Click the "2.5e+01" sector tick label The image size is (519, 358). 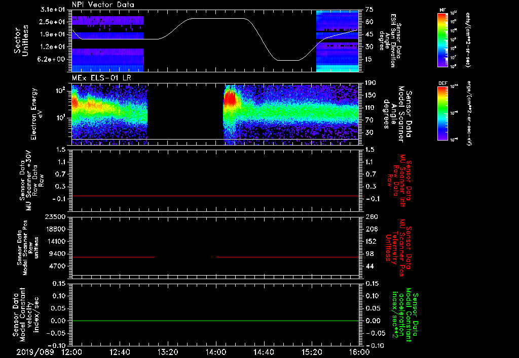[x=53, y=22]
